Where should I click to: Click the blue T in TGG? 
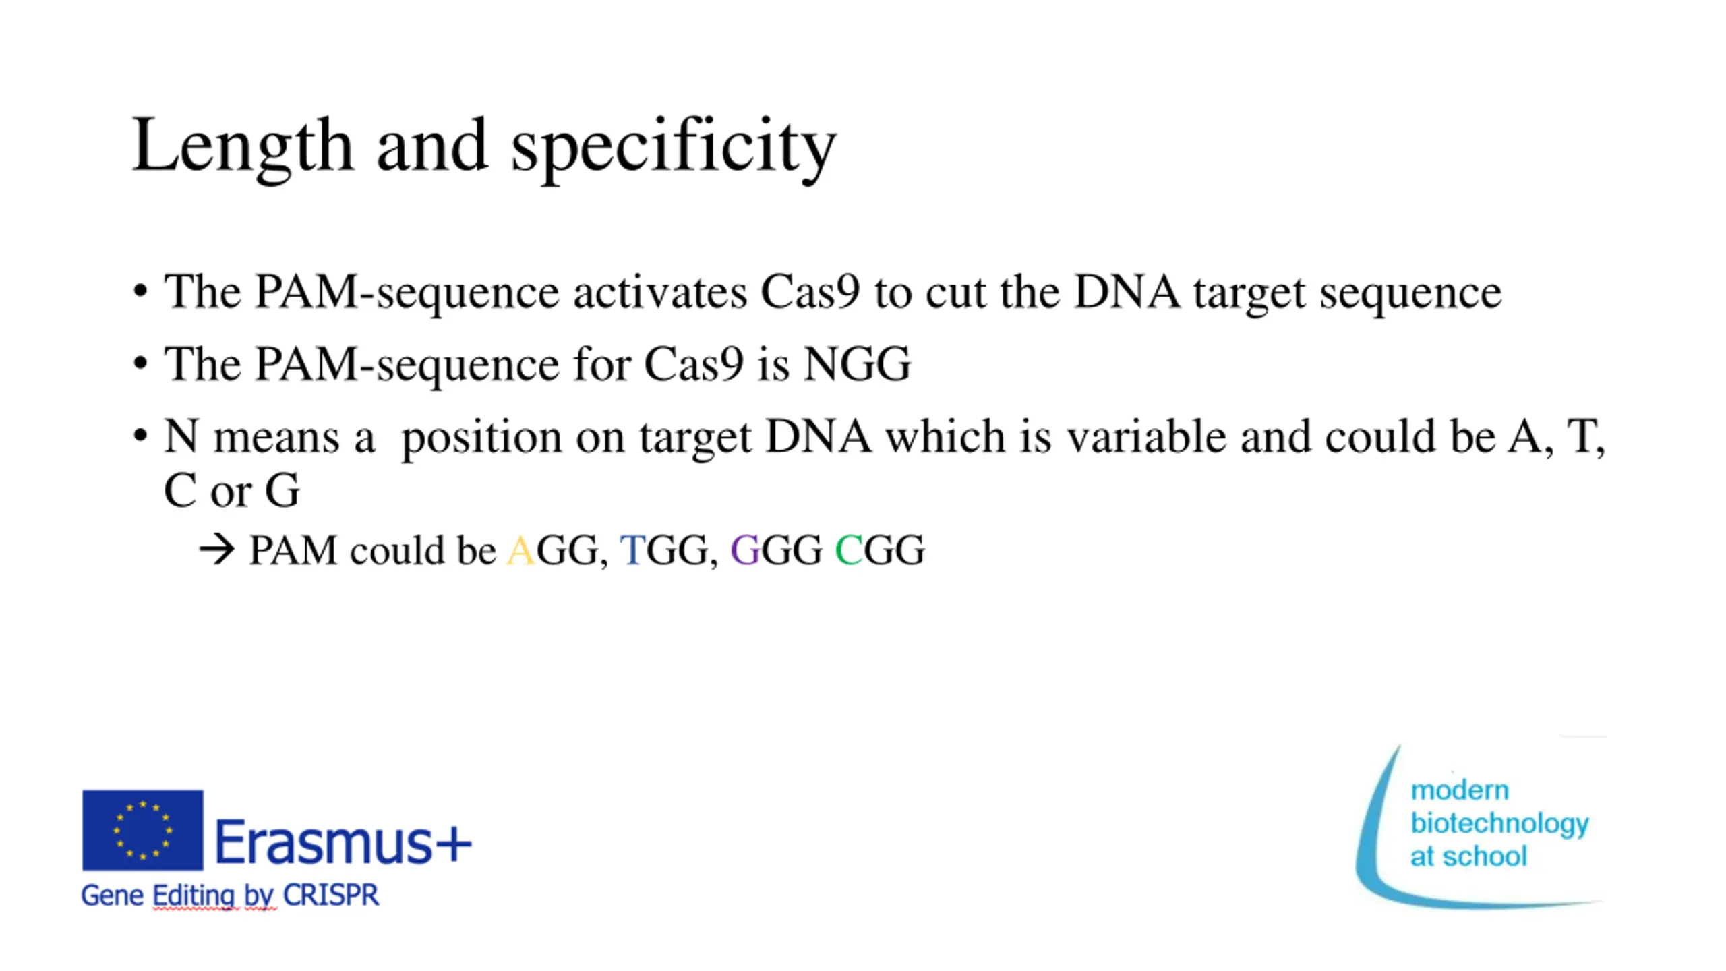point(633,550)
